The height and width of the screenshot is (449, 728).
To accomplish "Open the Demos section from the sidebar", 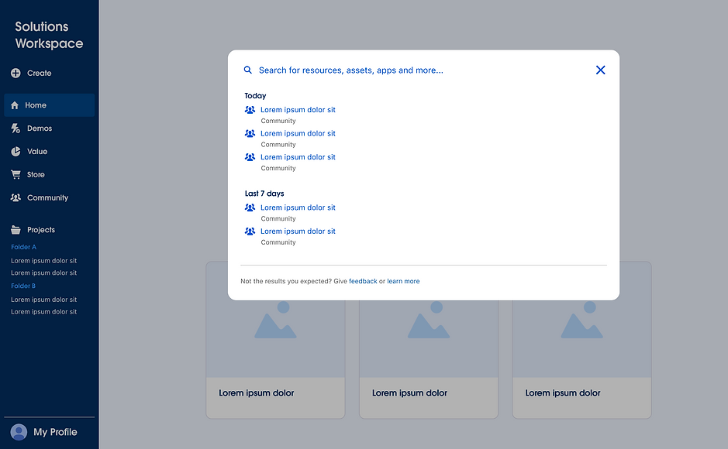I will (39, 129).
